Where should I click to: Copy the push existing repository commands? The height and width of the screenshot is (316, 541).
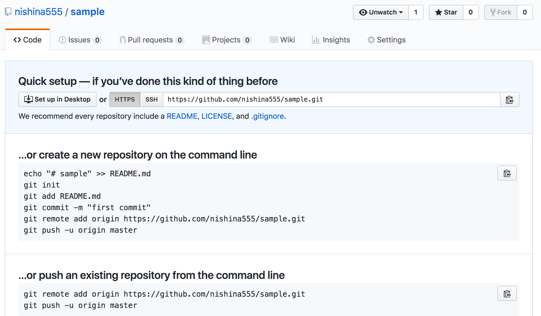coord(507,294)
